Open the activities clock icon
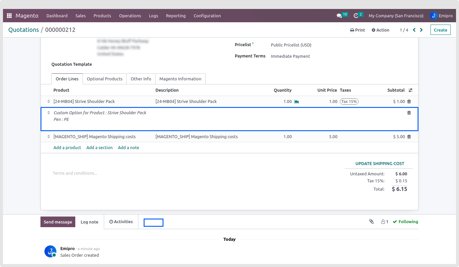Screen dimensions: 459x267 pyautogui.click(x=356, y=16)
